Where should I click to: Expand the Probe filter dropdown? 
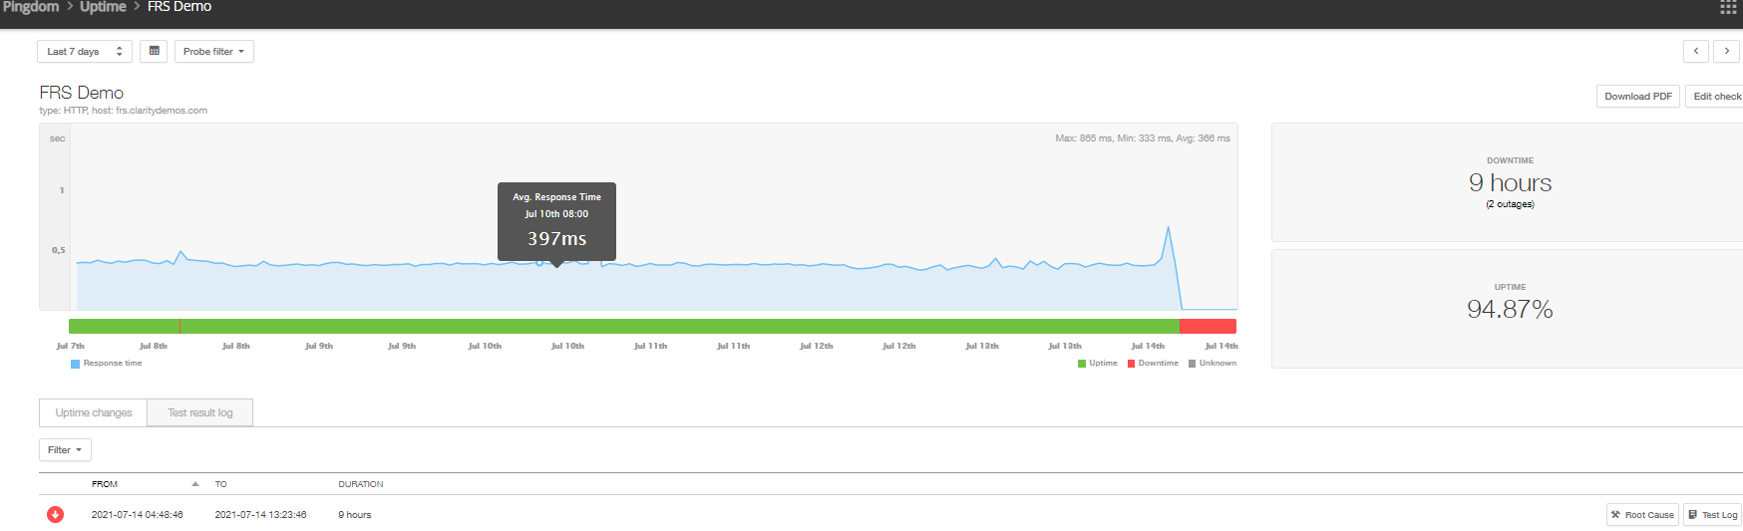tap(214, 51)
